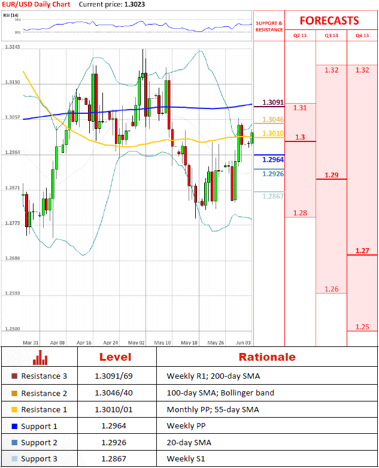Click the SUPPORT & RESISTANCE header
Image resolution: width=379 pixels, height=468 pixels.
269,26
